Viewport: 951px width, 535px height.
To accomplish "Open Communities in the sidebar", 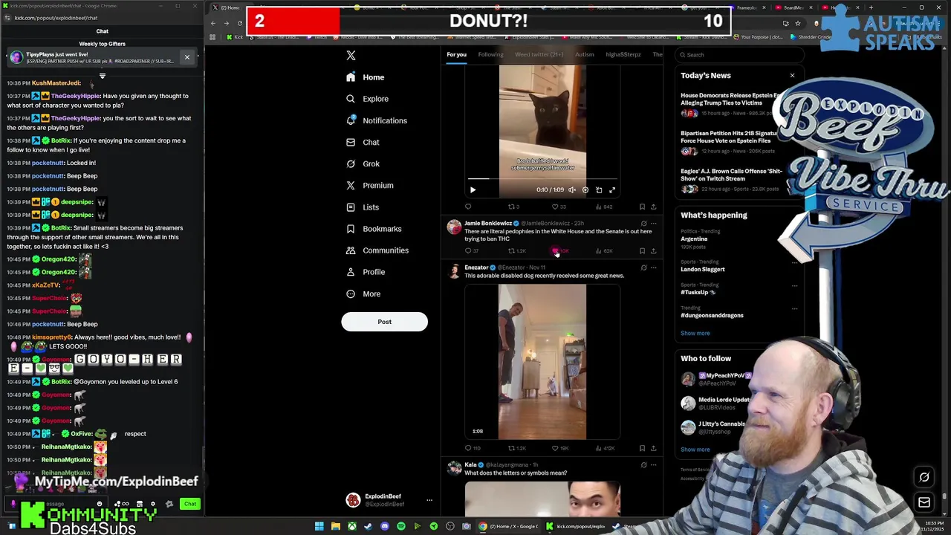I will point(377,250).
